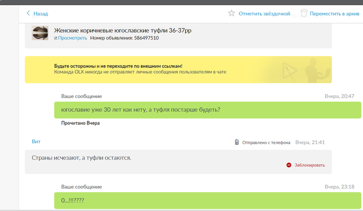Click Отправлено с телефона label

coord(266,143)
